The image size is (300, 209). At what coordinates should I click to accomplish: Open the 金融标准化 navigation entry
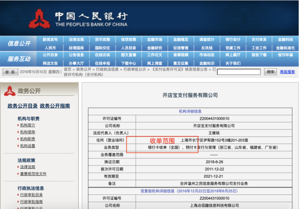[x=285, y=48]
